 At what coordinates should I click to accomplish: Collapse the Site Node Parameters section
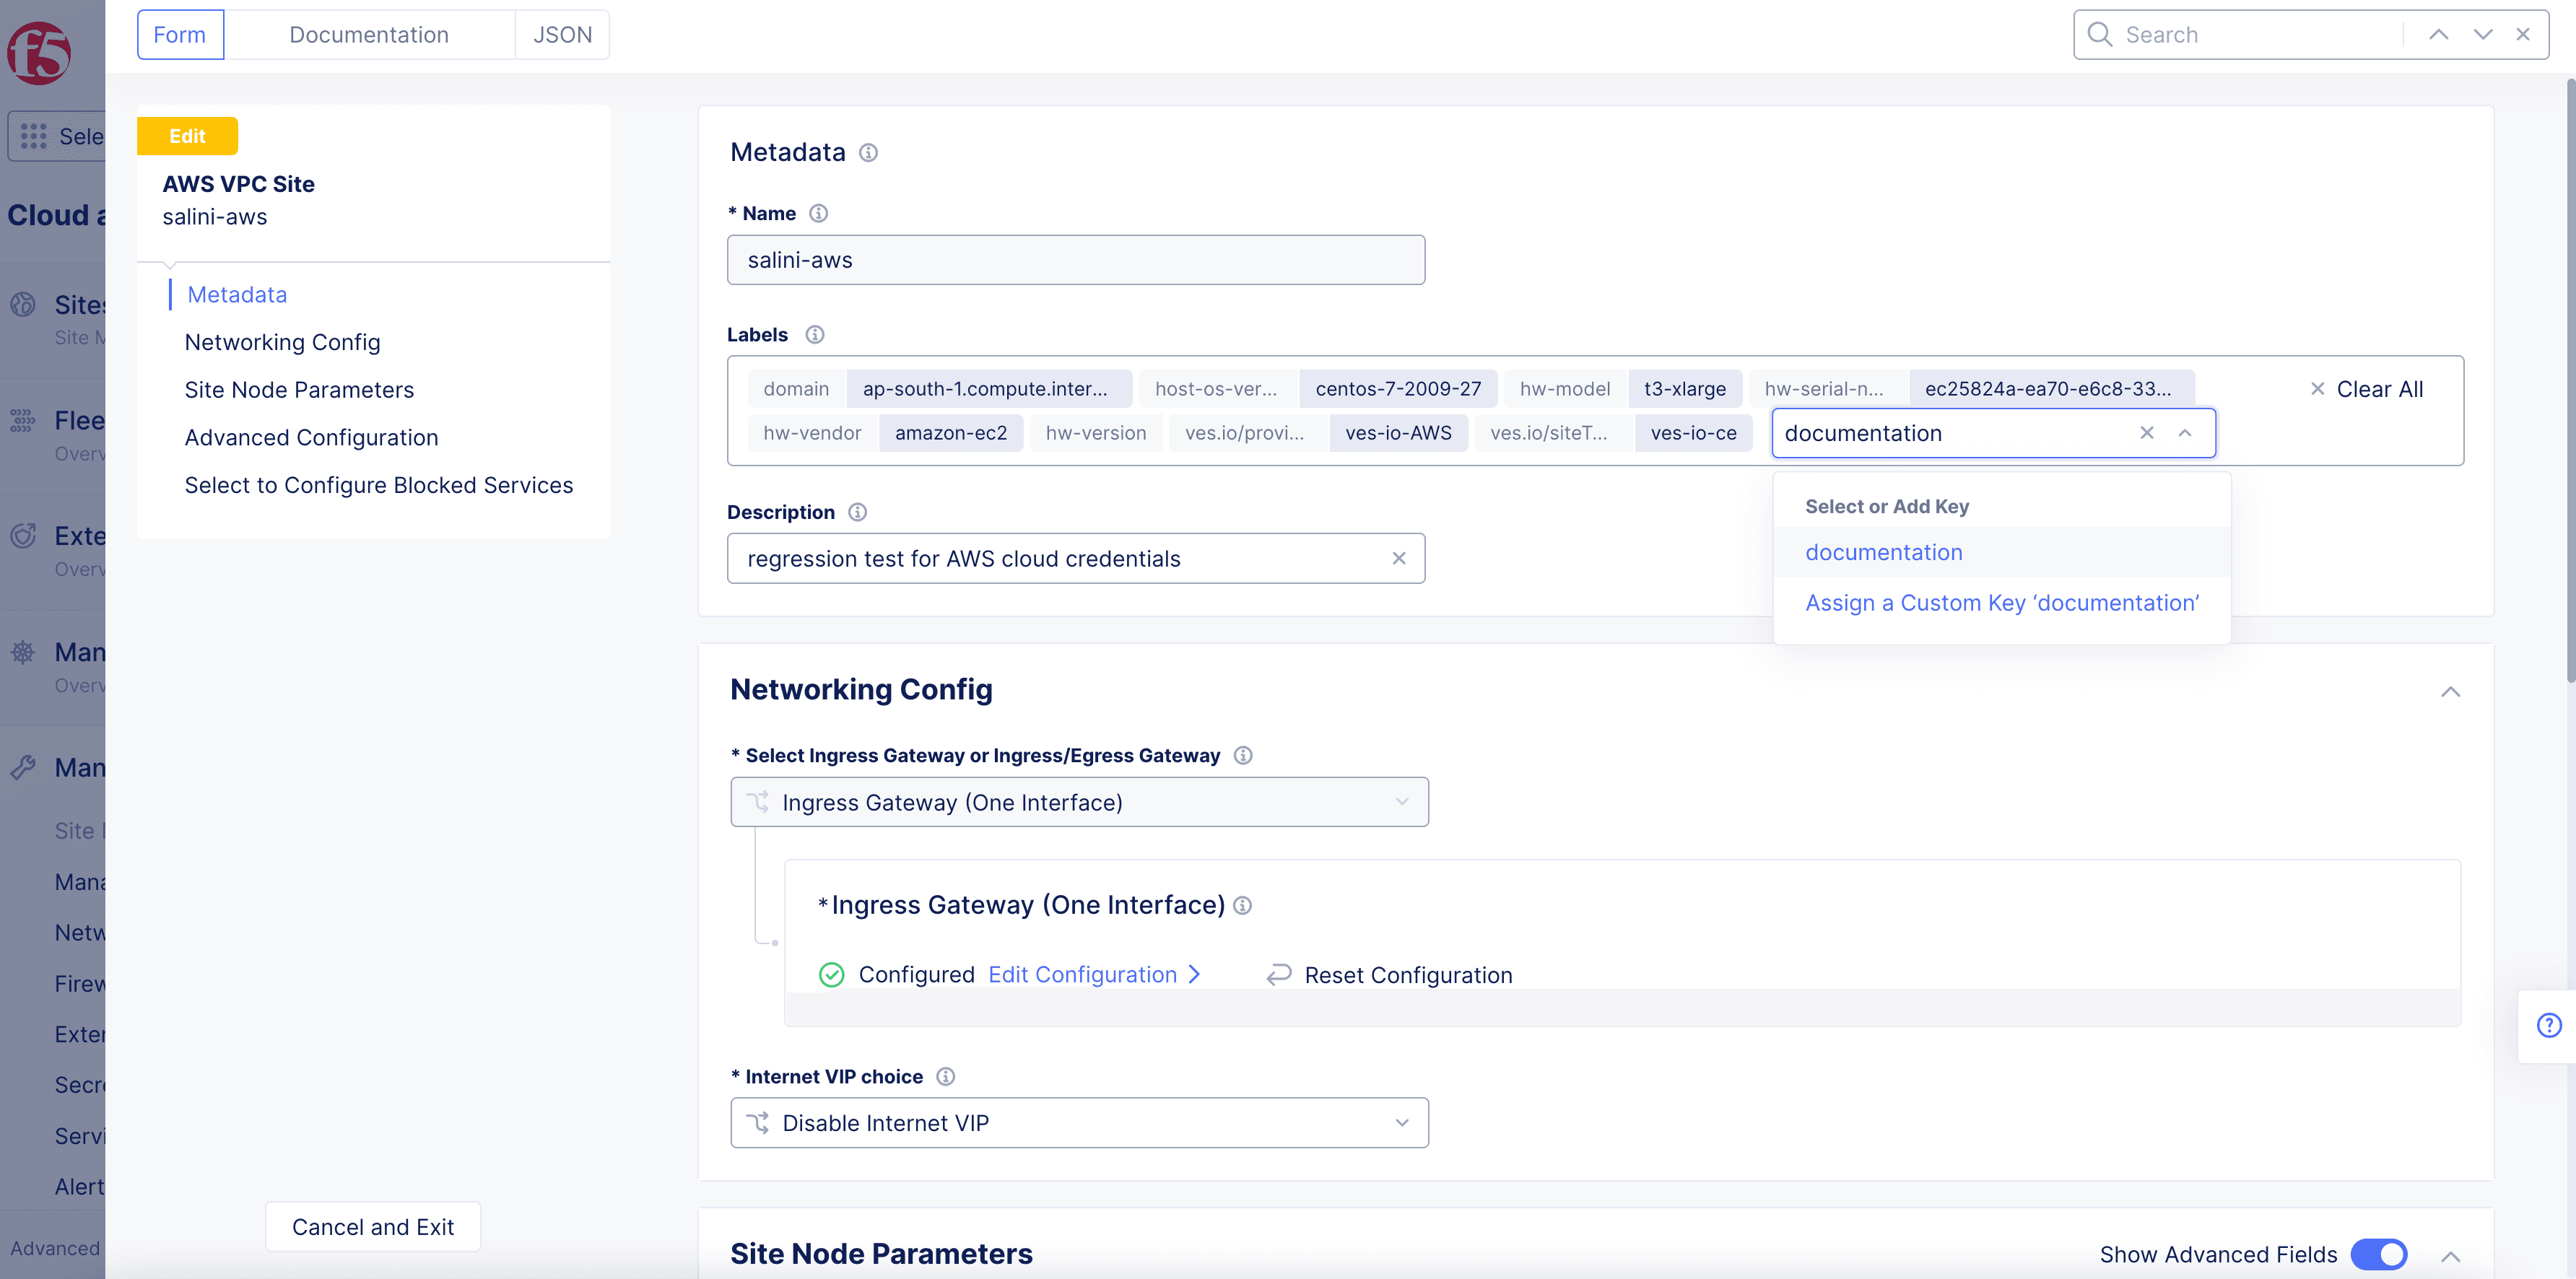pos(2450,1256)
